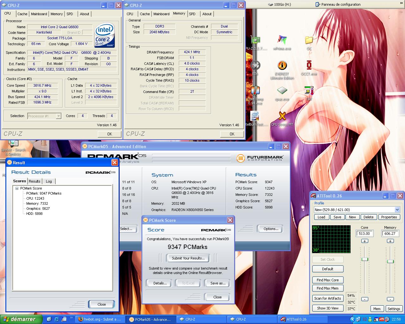Adjust the Memory clock slider handle
This screenshot has height=324, width=405.
(x=390, y=261)
